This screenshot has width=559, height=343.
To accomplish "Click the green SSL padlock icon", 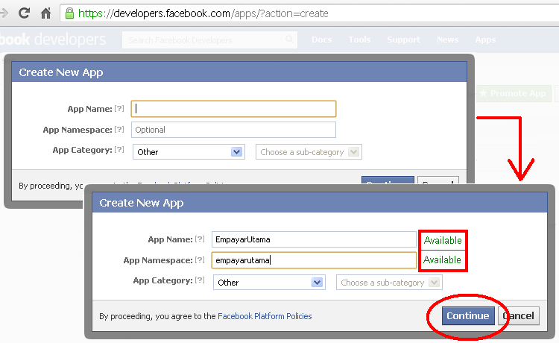I will [69, 13].
